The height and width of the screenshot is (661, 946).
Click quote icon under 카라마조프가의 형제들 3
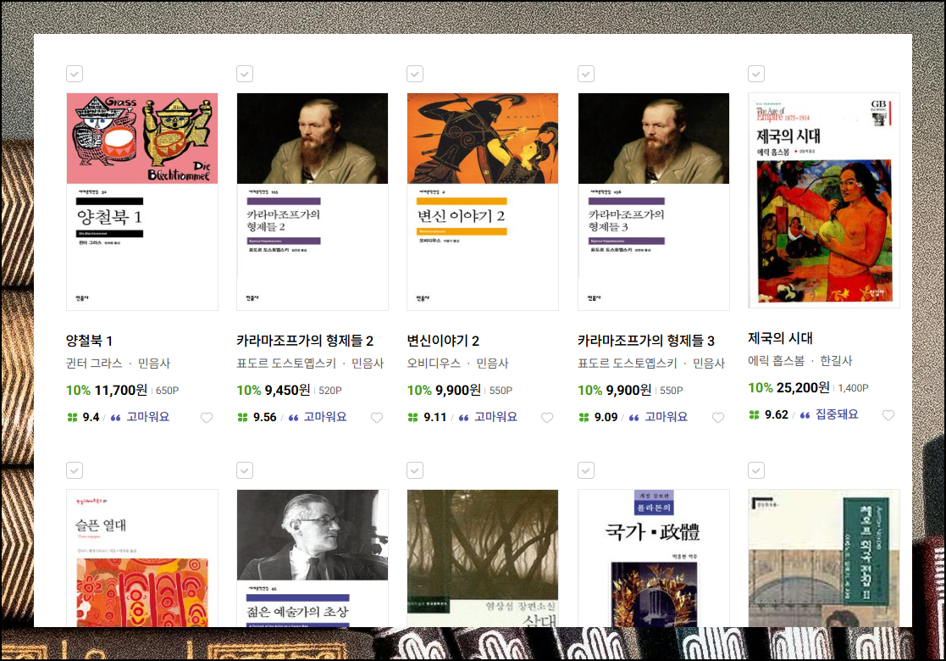[634, 418]
